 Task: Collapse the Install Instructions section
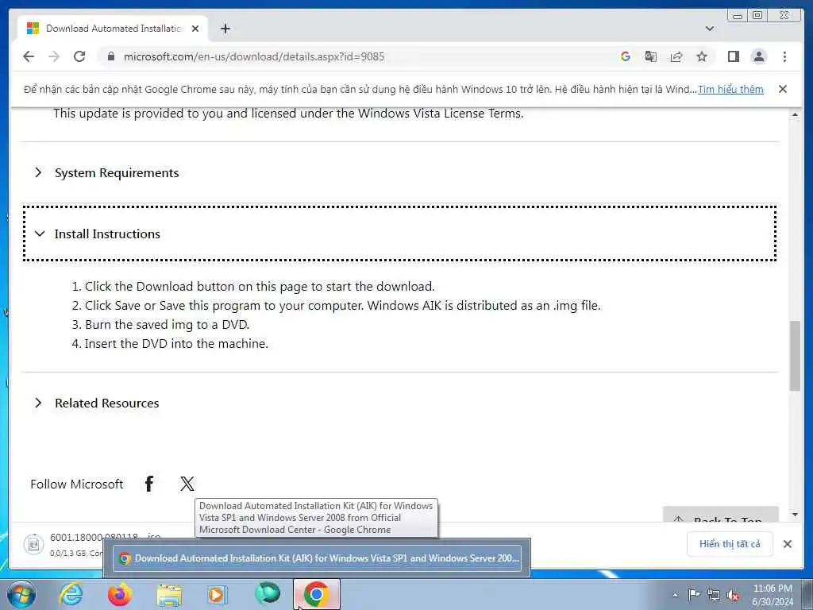(399, 234)
